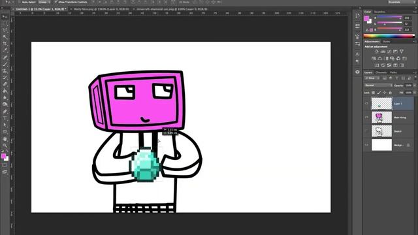The height and width of the screenshot is (235, 418).
Task: Click the Main thing layer thumbnail
Action: (x=381, y=117)
